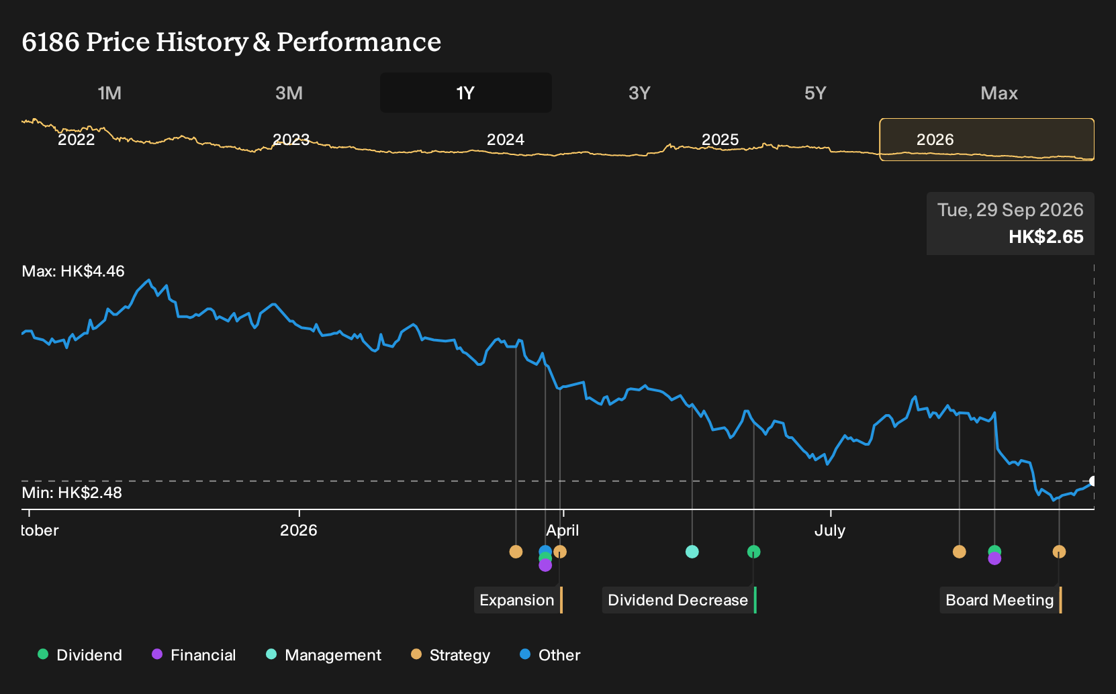1116x694 pixels.
Task: Choose the Max time range
Action: pos(999,93)
